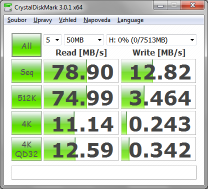Image resolution: width=208 pixels, height=189 pixels.
Task: Select the 512K write value 3.464
Action: 158,97
